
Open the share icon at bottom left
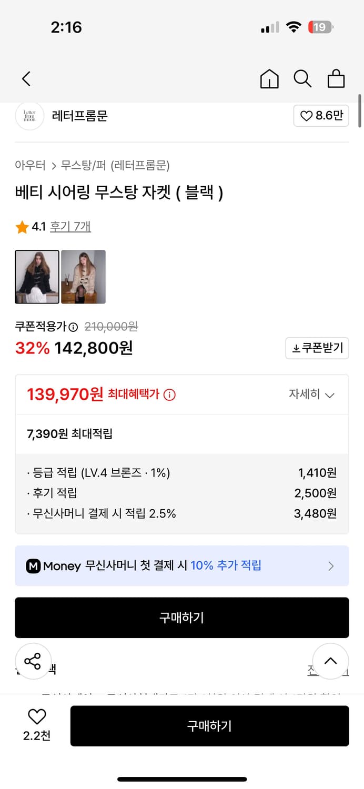(34, 661)
